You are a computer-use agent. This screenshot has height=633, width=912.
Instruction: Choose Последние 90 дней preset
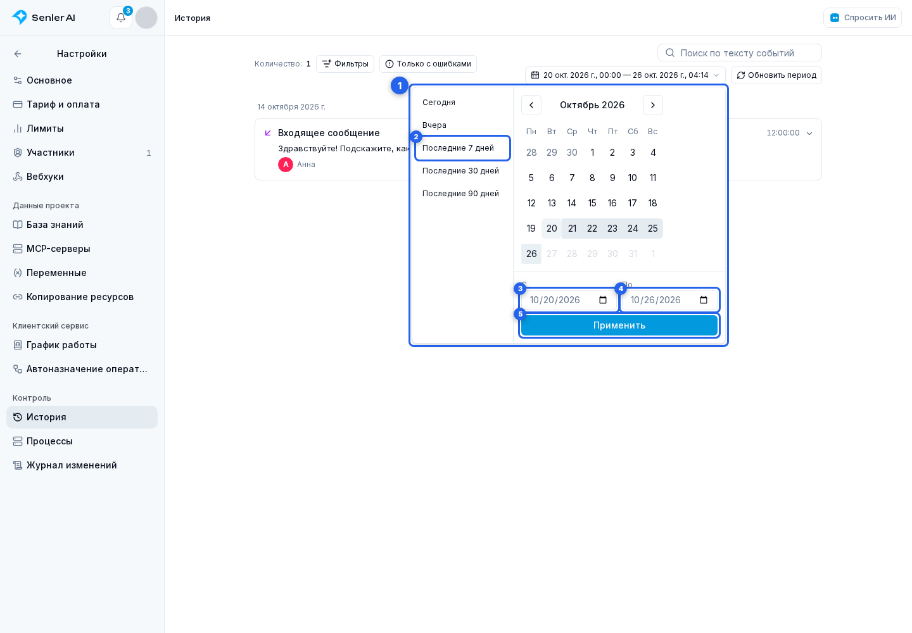click(462, 194)
